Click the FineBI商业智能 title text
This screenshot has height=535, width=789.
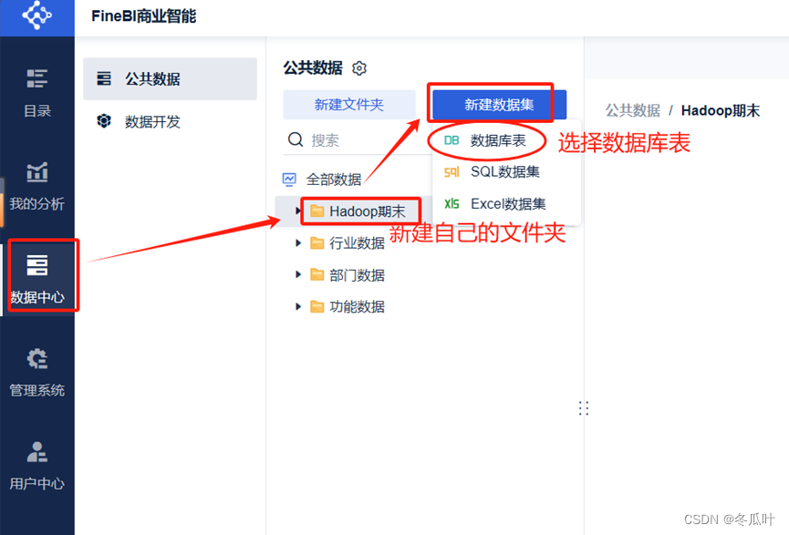[x=144, y=16]
